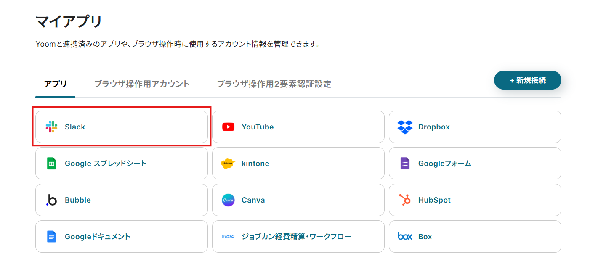Open the ブラウザ操作用2要素認証設定 tab

click(274, 84)
